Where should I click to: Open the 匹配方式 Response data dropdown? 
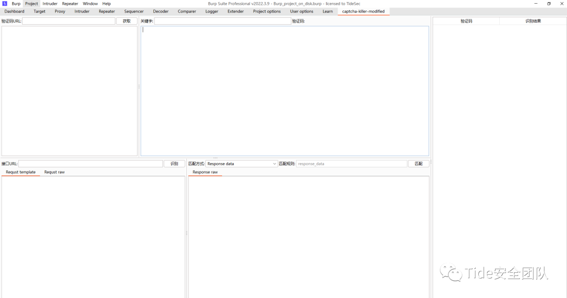point(241,164)
